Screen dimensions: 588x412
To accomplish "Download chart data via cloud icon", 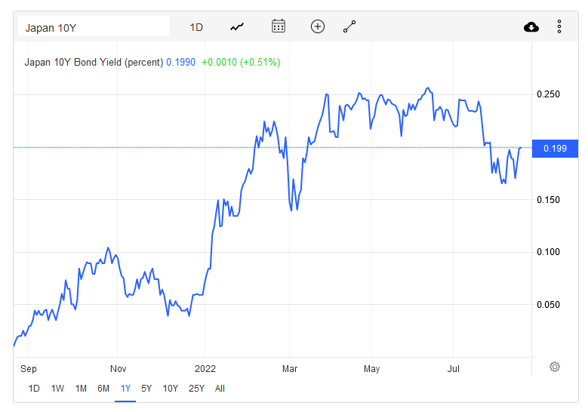I will coord(531,27).
